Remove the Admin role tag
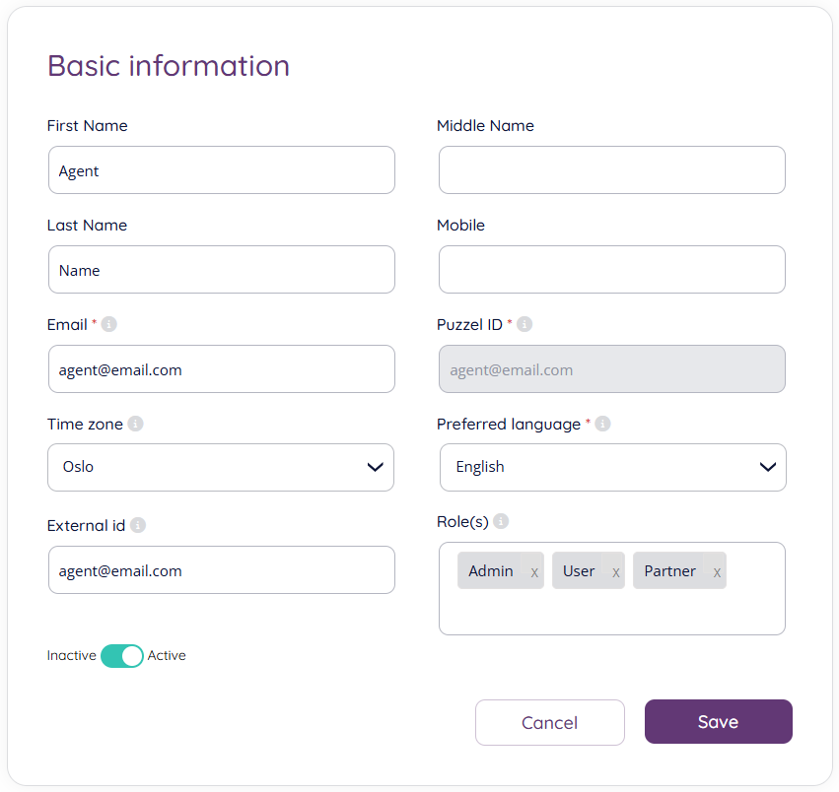Image resolution: width=839 pixels, height=792 pixels. pos(534,572)
